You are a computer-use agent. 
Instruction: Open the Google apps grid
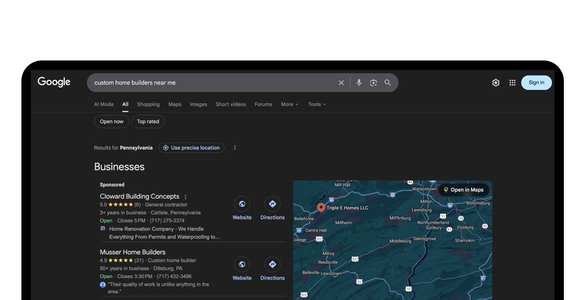512,83
